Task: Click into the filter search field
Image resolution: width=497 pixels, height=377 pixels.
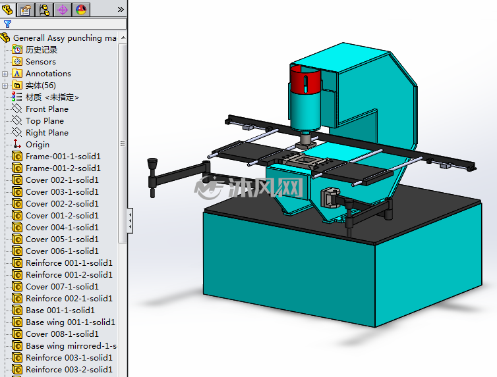Action: click(x=63, y=24)
